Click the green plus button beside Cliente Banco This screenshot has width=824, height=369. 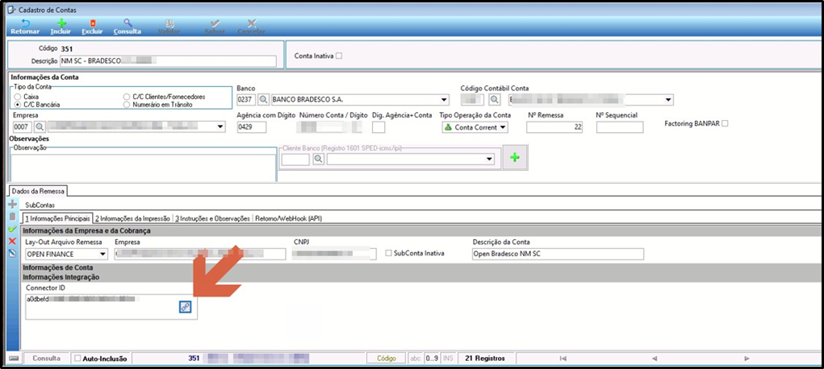click(515, 157)
